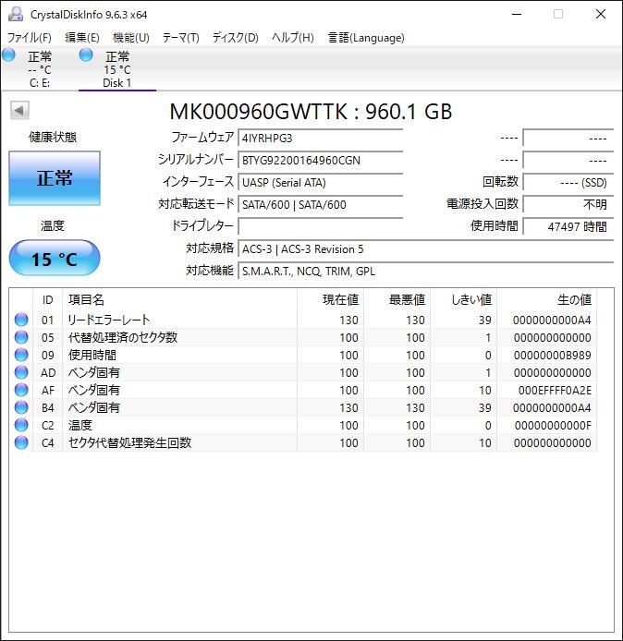Viewport: 623px width, 641px height.
Task: Click status orb of ID B4 row
Action: 21,407
